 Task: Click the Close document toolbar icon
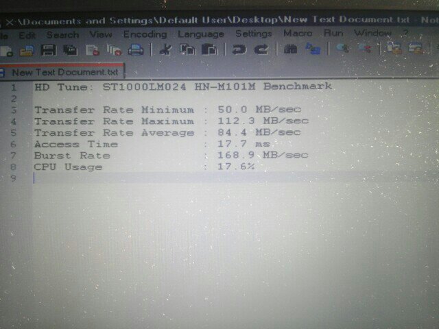[93, 50]
